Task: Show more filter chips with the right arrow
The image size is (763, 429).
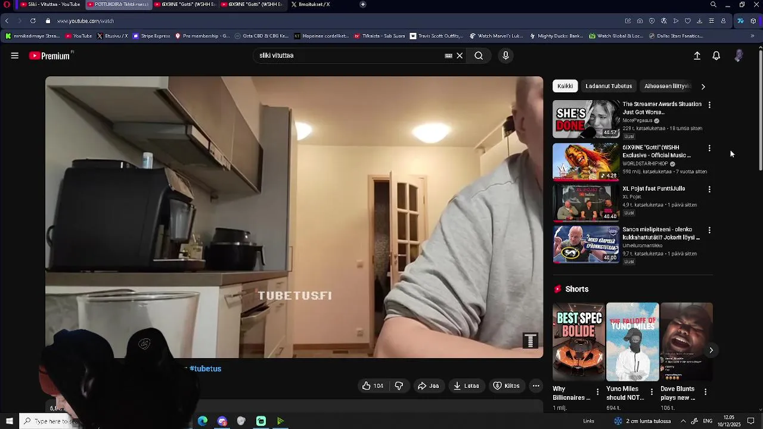Action: (x=703, y=86)
